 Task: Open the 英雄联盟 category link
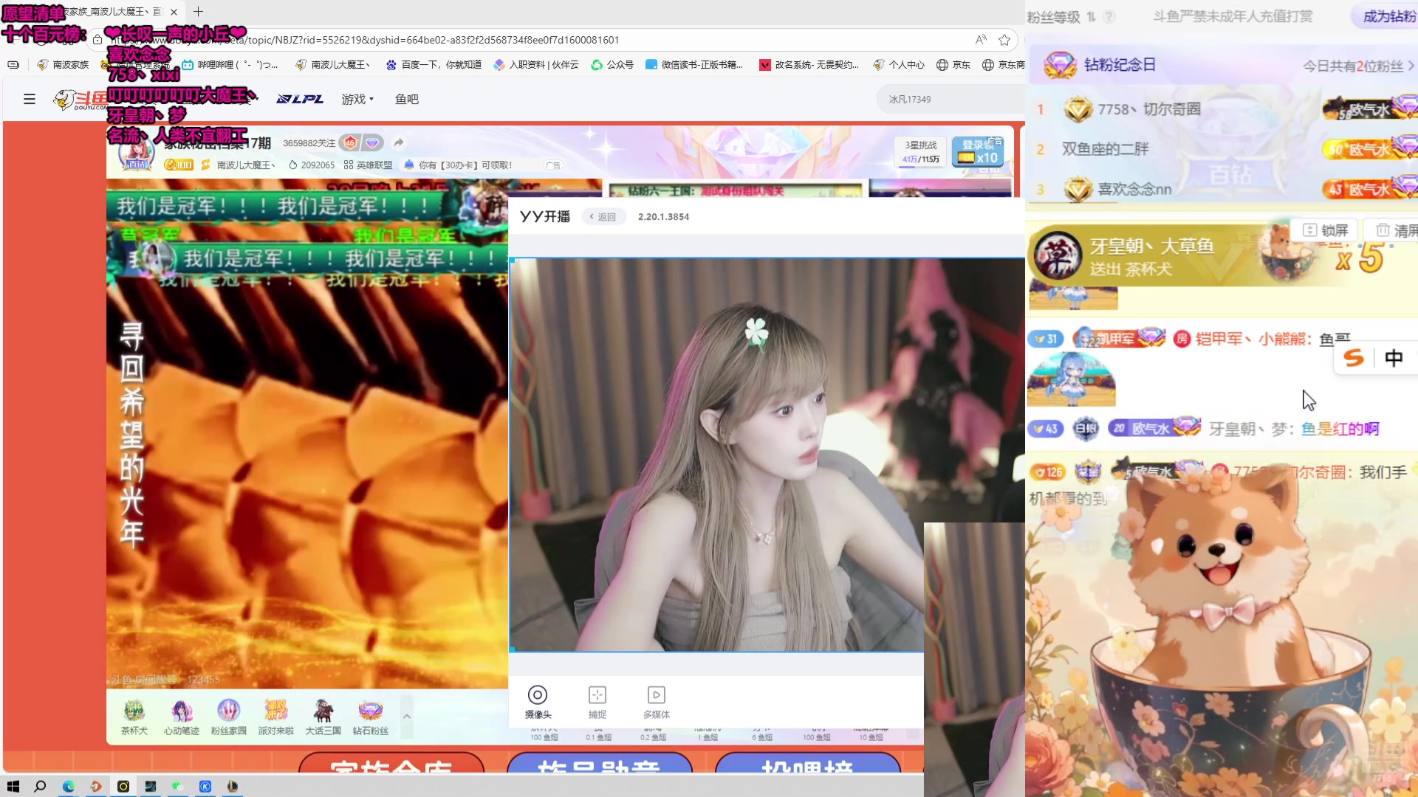point(368,165)
